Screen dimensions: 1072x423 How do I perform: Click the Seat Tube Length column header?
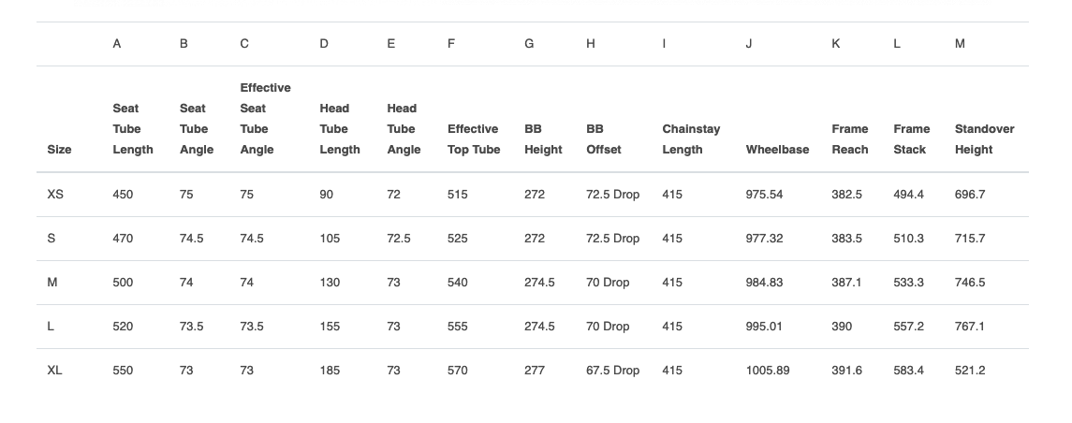point(133,129)
